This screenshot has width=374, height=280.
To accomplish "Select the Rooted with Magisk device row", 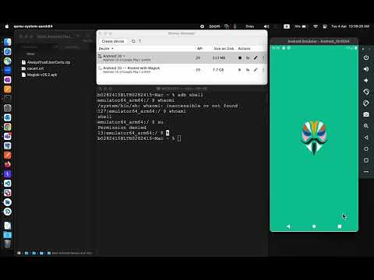I will [x=182, y=70].
